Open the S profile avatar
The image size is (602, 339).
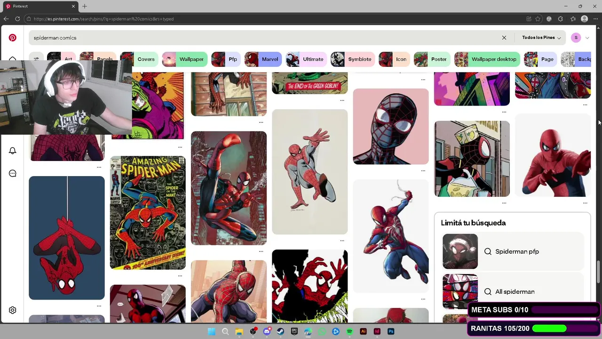(576, 38)
